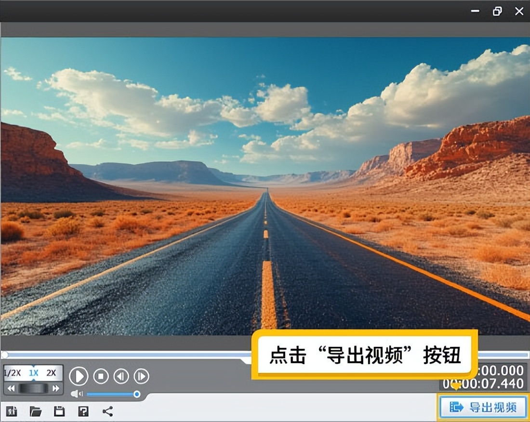Click the dark speed jog wheel

tap(33, 388)
